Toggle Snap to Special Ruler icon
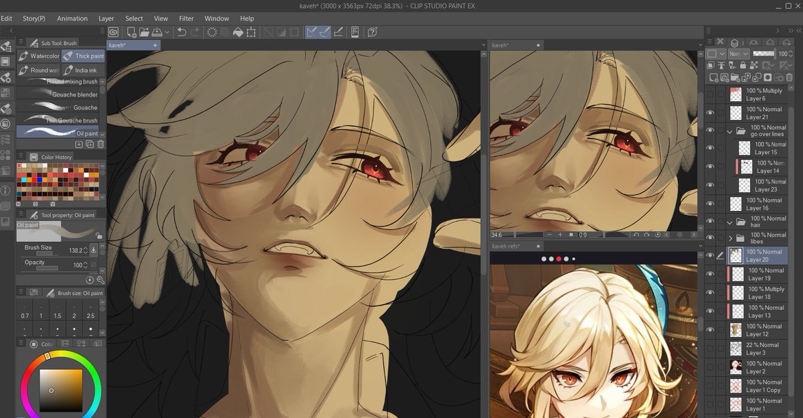803x418 pixels. click(x=325, y=31)
